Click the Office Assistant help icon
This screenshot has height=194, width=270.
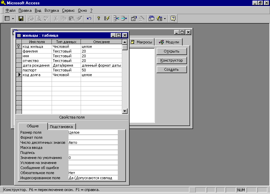click(x=173, y=19)
